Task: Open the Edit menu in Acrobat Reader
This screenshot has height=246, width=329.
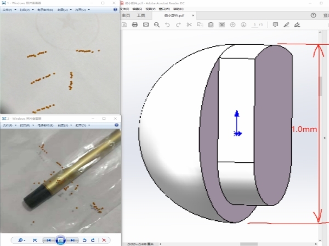Action: pyautogui.click(x=138, y=9)
